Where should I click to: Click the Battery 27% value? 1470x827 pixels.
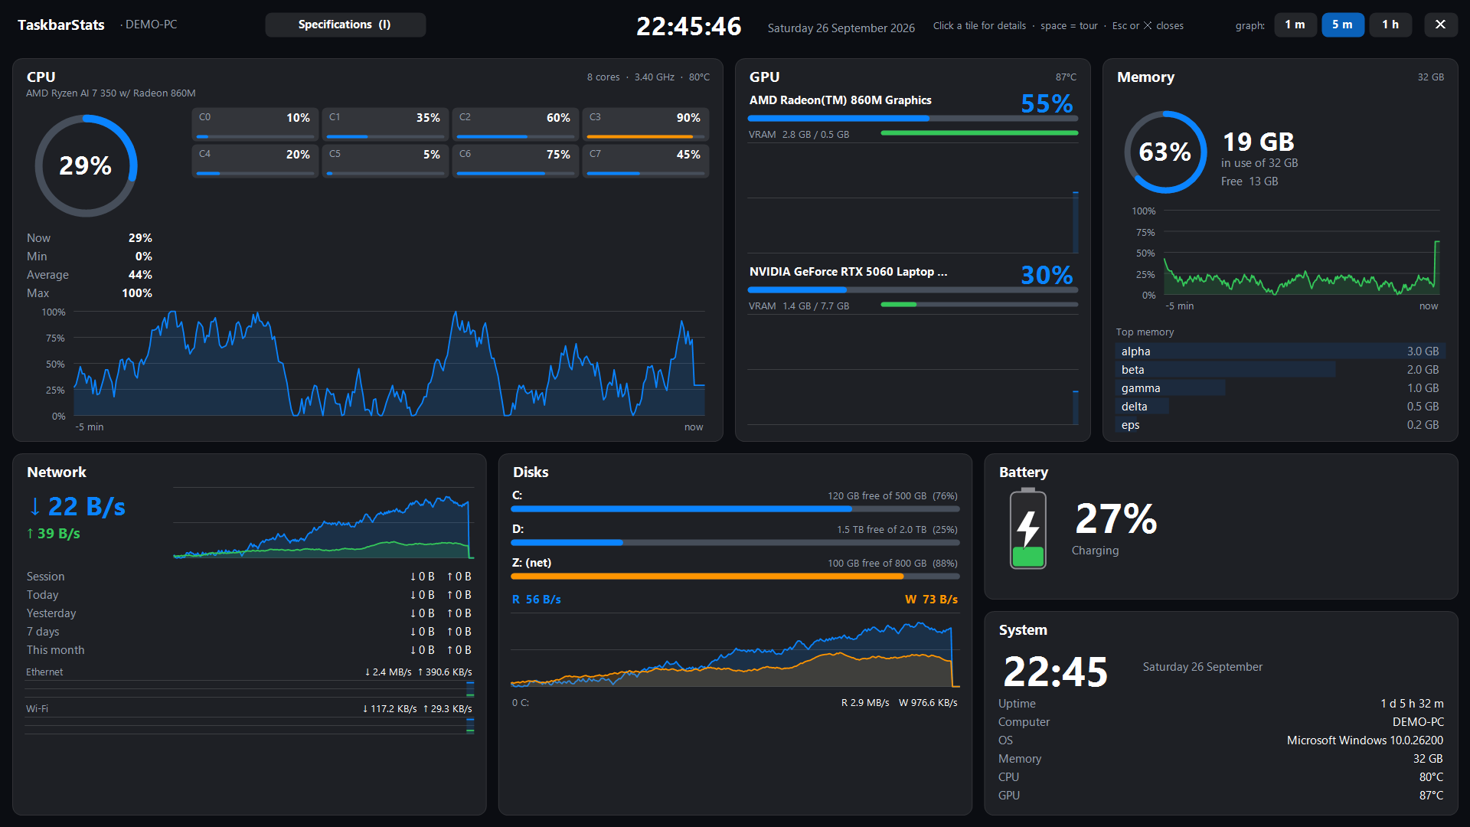[x=1116, y=519]
